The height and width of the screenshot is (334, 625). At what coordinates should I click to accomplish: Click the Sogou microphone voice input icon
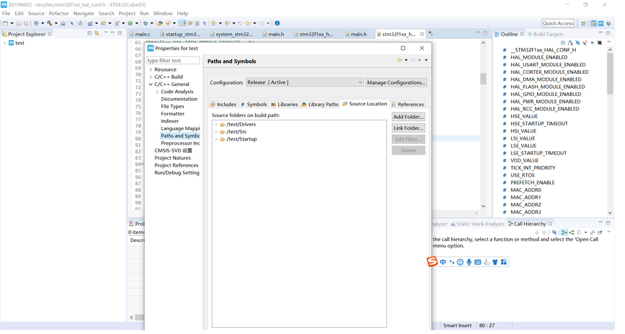coord(469,262)
